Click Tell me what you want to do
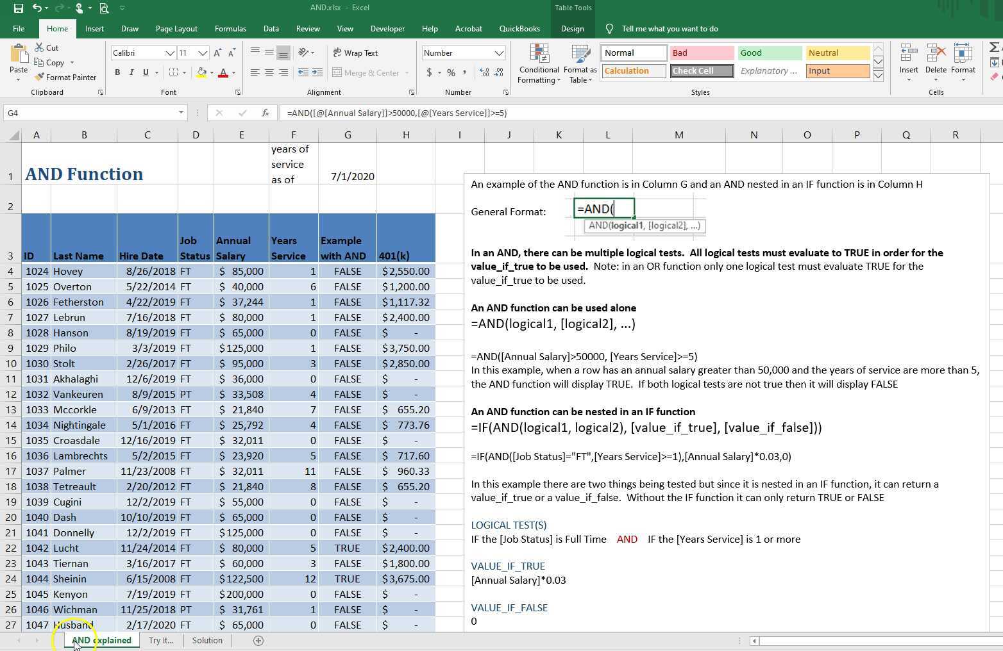Image resolution: width=1003 pixels, height=651 pixels. (670, 29)
